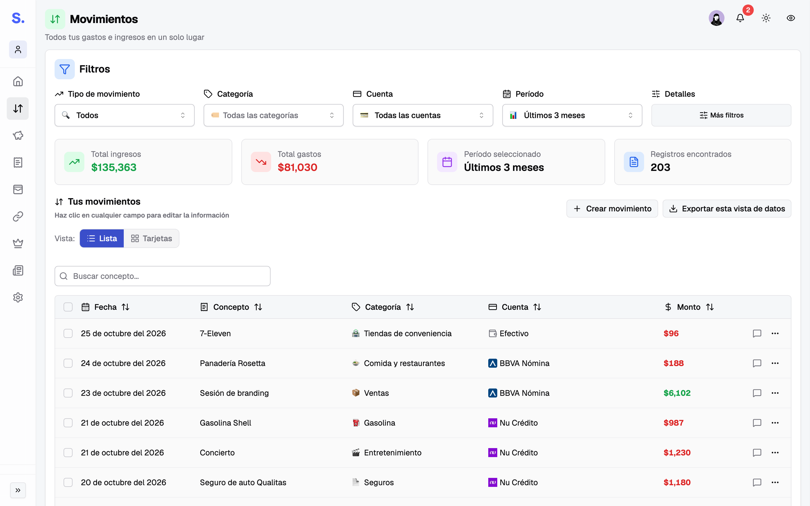Select the 7-Eleven row checkbox
Viewport: 810px width, 506px height.
pyautogui.click(x=68, y=333)
